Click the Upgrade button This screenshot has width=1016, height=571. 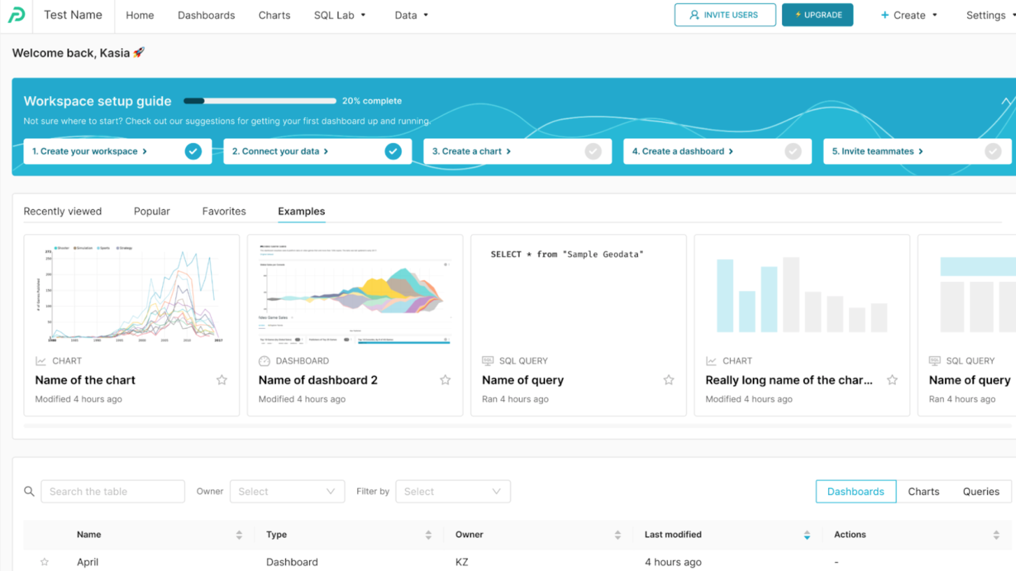817,15
